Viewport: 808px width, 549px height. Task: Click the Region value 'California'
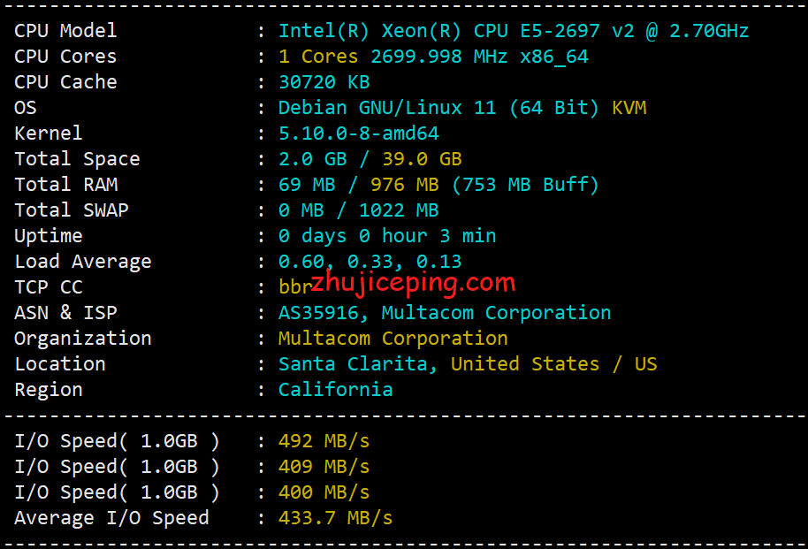pos(335,390)
